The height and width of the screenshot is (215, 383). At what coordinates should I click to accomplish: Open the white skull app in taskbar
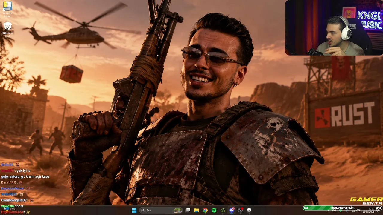(249, 210)
